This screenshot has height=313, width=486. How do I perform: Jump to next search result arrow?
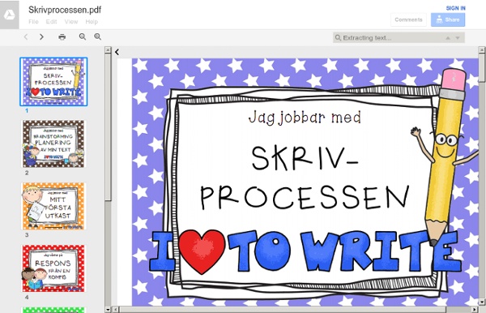(x=458, y=38)
